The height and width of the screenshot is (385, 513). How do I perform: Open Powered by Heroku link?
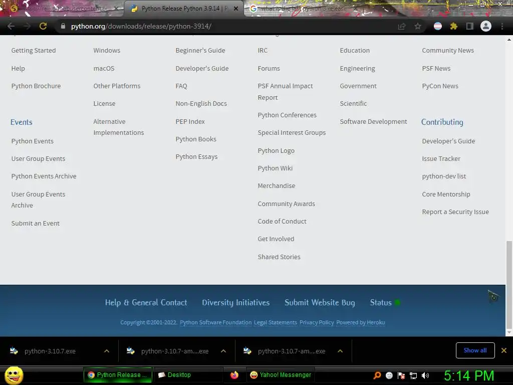361,322
